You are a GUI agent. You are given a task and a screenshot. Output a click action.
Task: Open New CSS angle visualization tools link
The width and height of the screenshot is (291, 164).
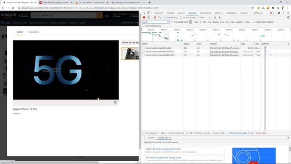coord(163,149)
